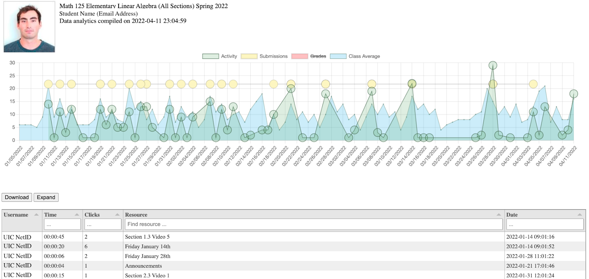The height and width of the screenshot is (279, 589).
Task: Click the student profile photo
Action: coord(29,27)
